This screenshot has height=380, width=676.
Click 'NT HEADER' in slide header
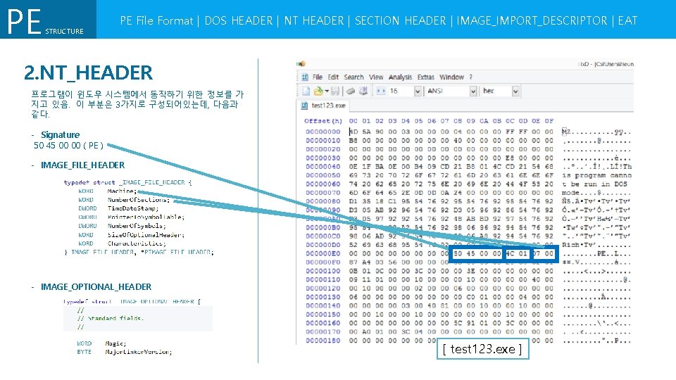(x=314, y=20)
